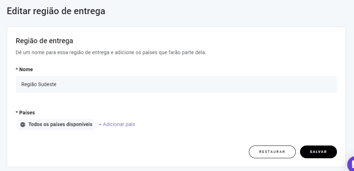Screen dimensions: 354x171
Task: Select the 'Todos os países disponíveis' chip
Action: click(56, 125)
